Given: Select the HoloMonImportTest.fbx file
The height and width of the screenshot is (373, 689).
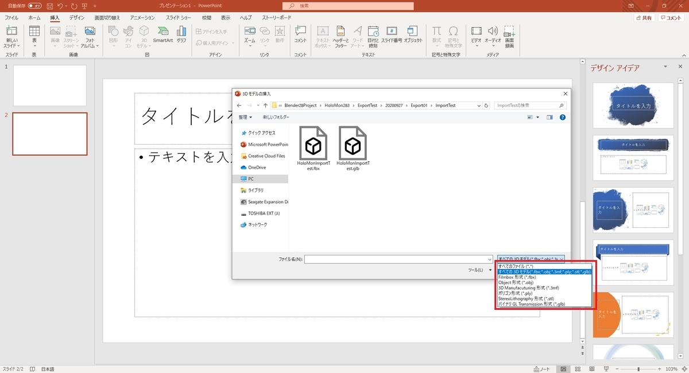Looking at the screenshot, I should pos(313,149).
